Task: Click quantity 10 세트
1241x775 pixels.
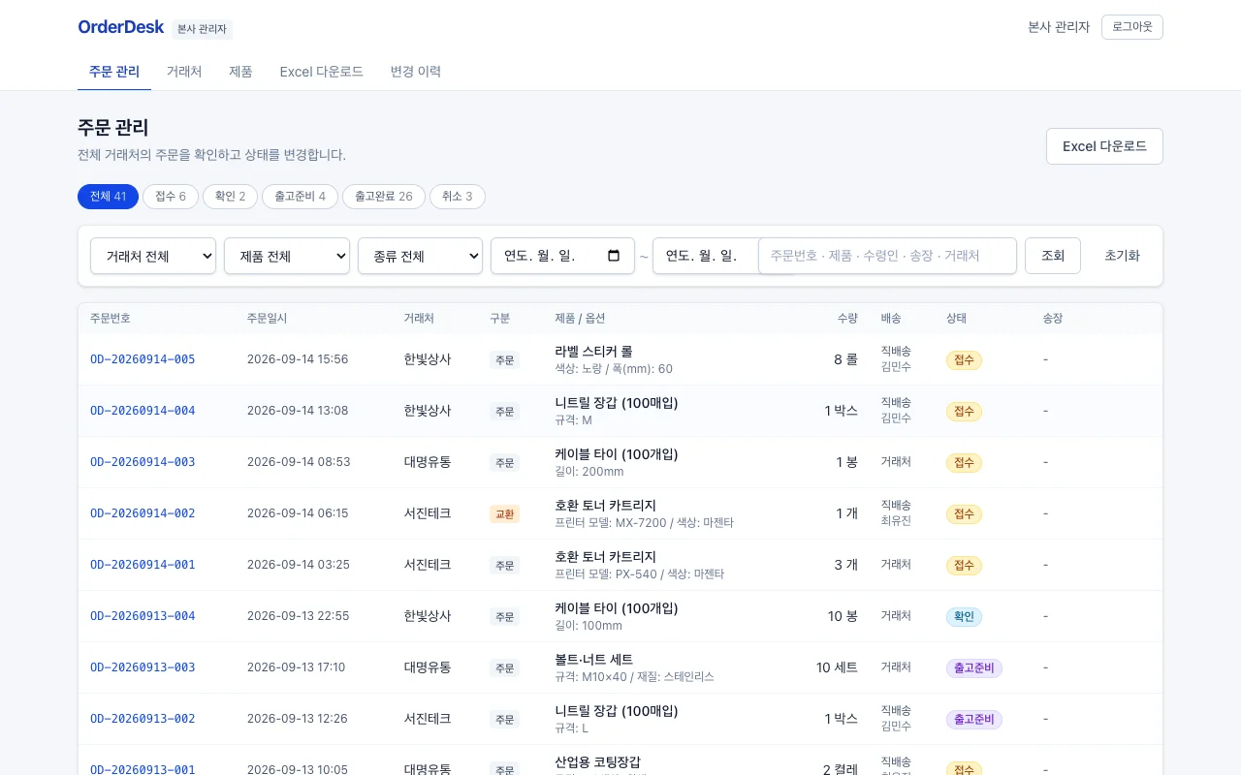Action: [837, 667]
